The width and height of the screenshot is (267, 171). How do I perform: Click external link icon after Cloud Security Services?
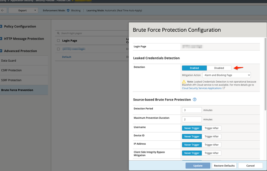click(x=224, y=88)
